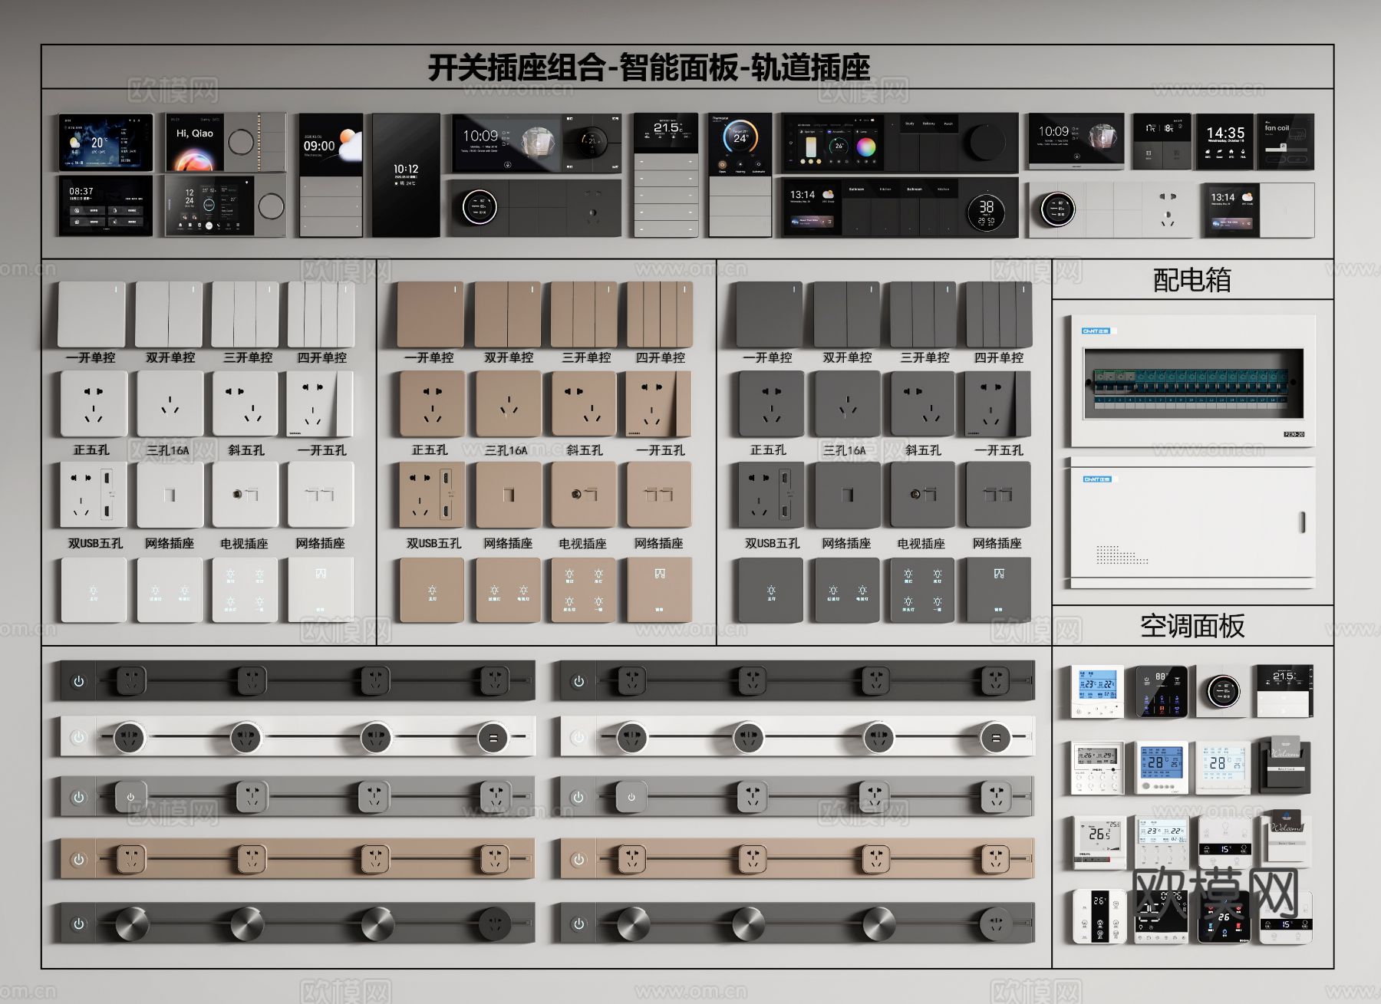Toggle the tan 三开单控 switch

pyautogui.click(x=584, y=314)
